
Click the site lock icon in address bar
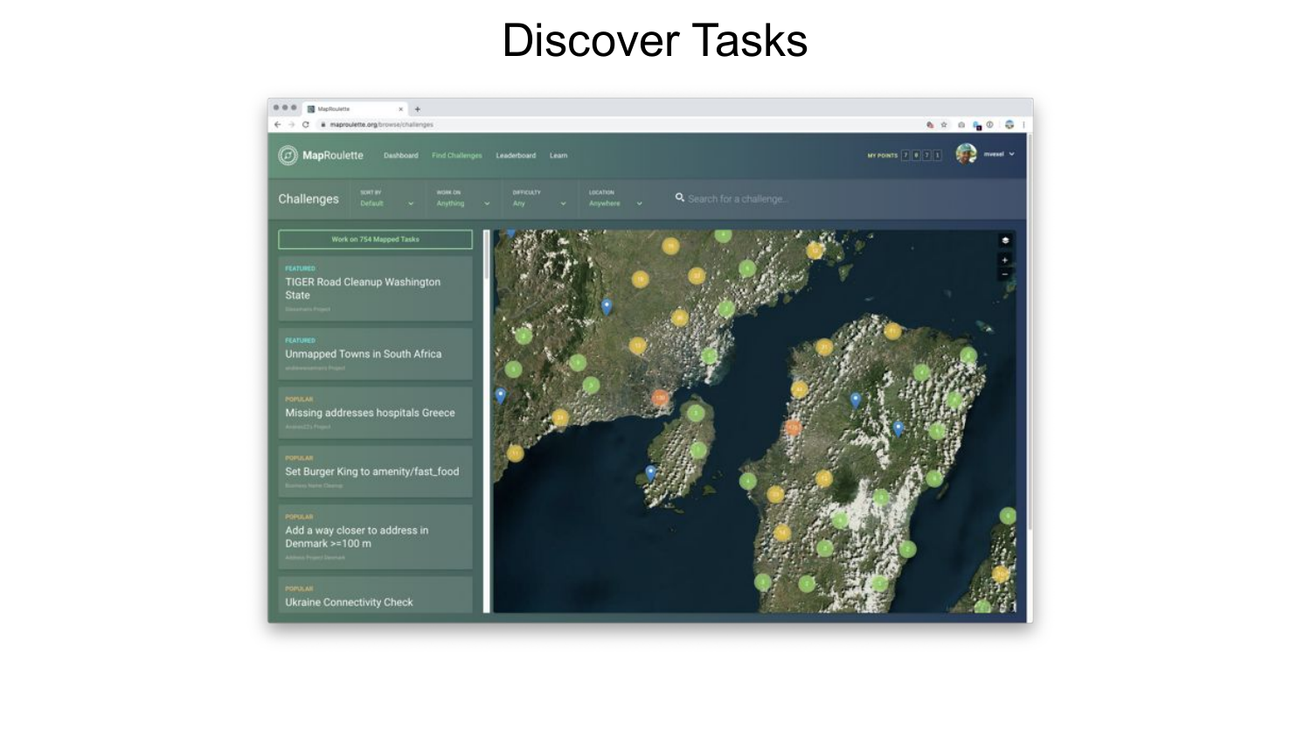click(323, 124)
